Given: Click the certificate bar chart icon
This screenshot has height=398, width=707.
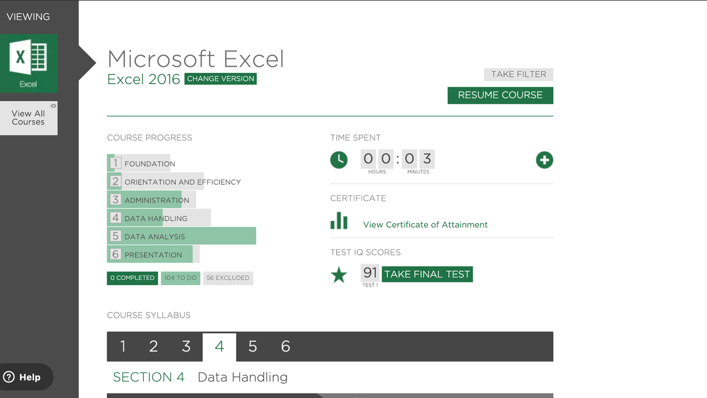Looking at the screenshot, I should click(339, 222).
